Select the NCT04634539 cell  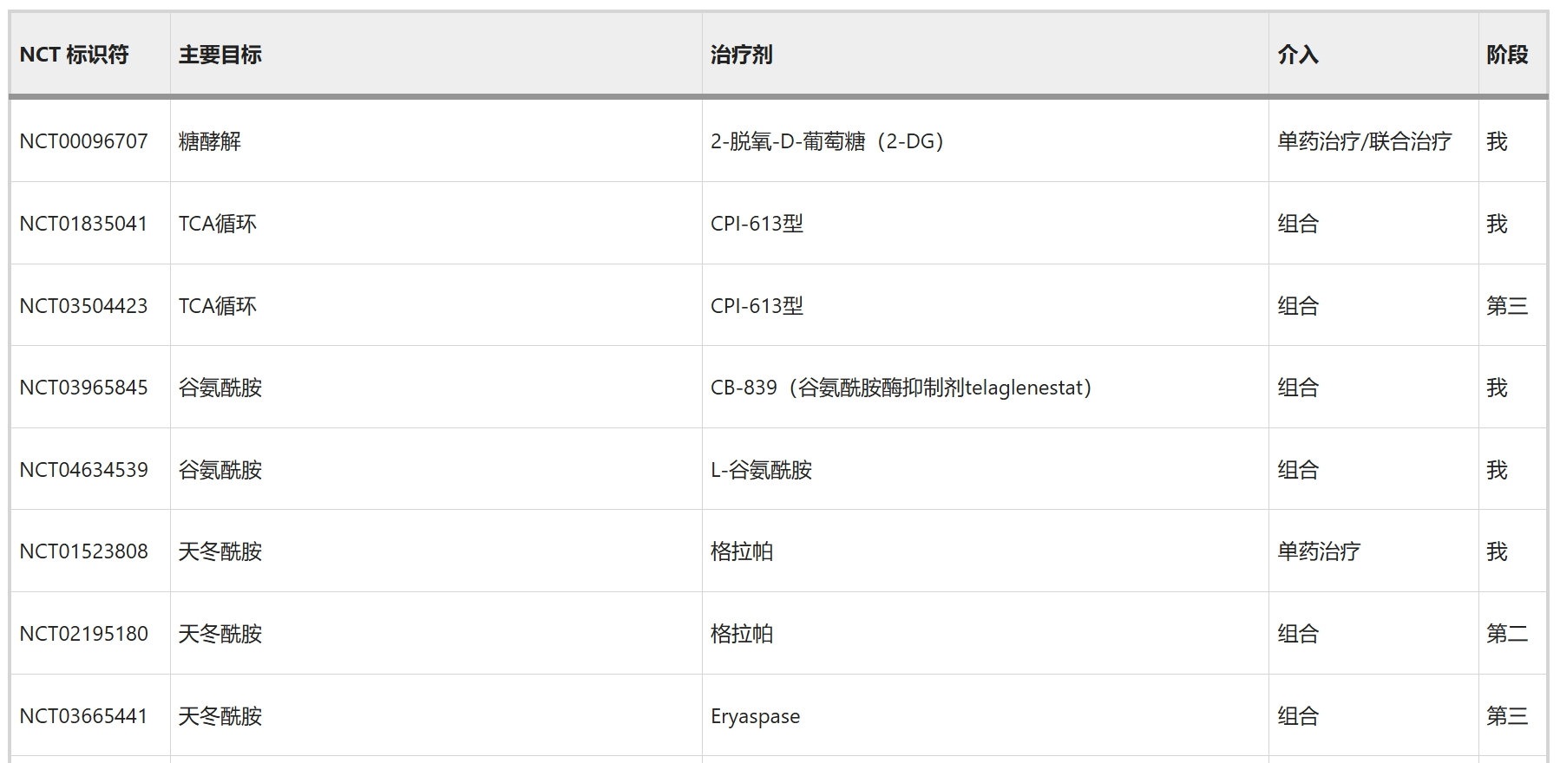(83, 470)
